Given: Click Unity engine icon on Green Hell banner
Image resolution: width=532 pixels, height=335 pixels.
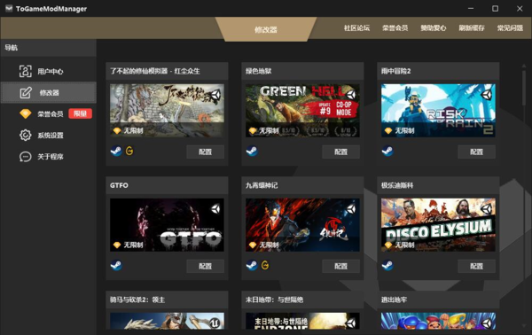Looking at the screenshot, I should (x=351, y=95).
